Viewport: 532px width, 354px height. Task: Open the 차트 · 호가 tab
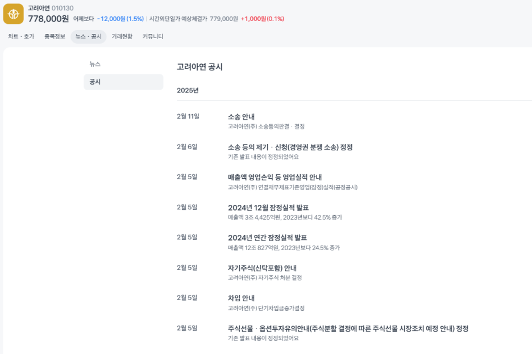click(x=21, y=36)
